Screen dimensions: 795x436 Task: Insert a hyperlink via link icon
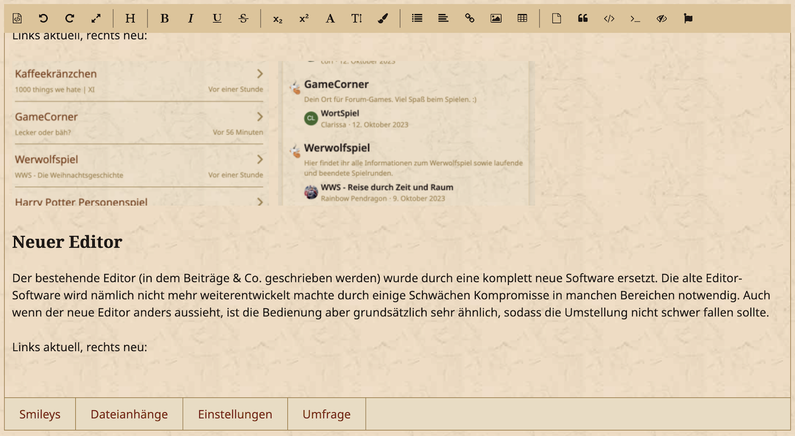470,18
